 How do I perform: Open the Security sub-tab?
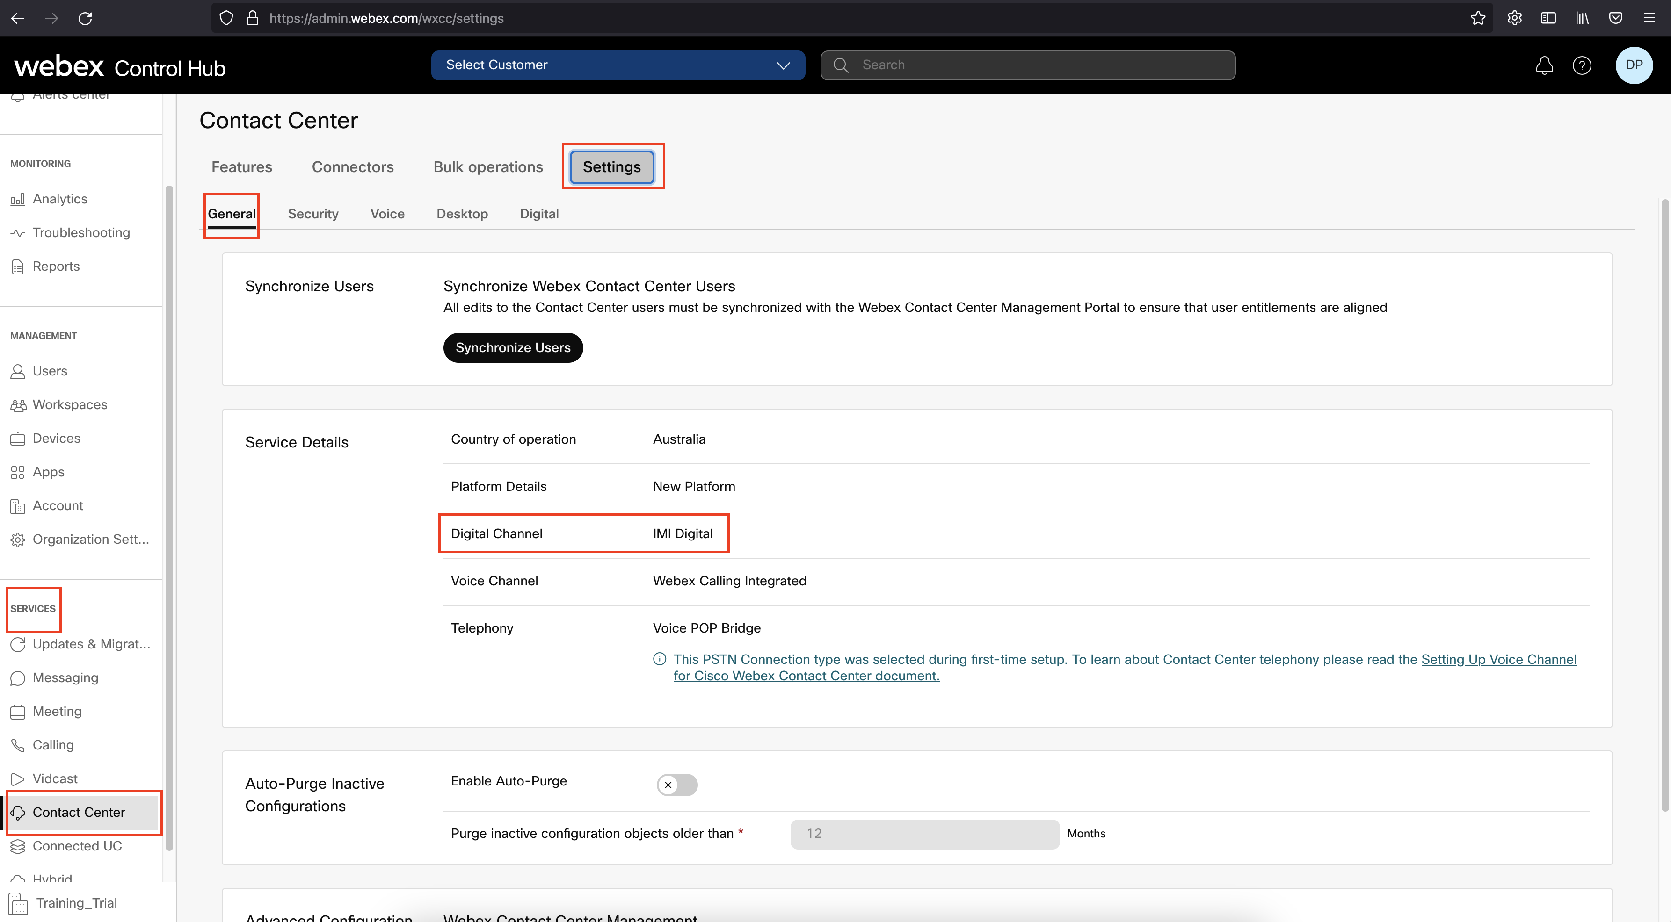click(x=312, y=214)
